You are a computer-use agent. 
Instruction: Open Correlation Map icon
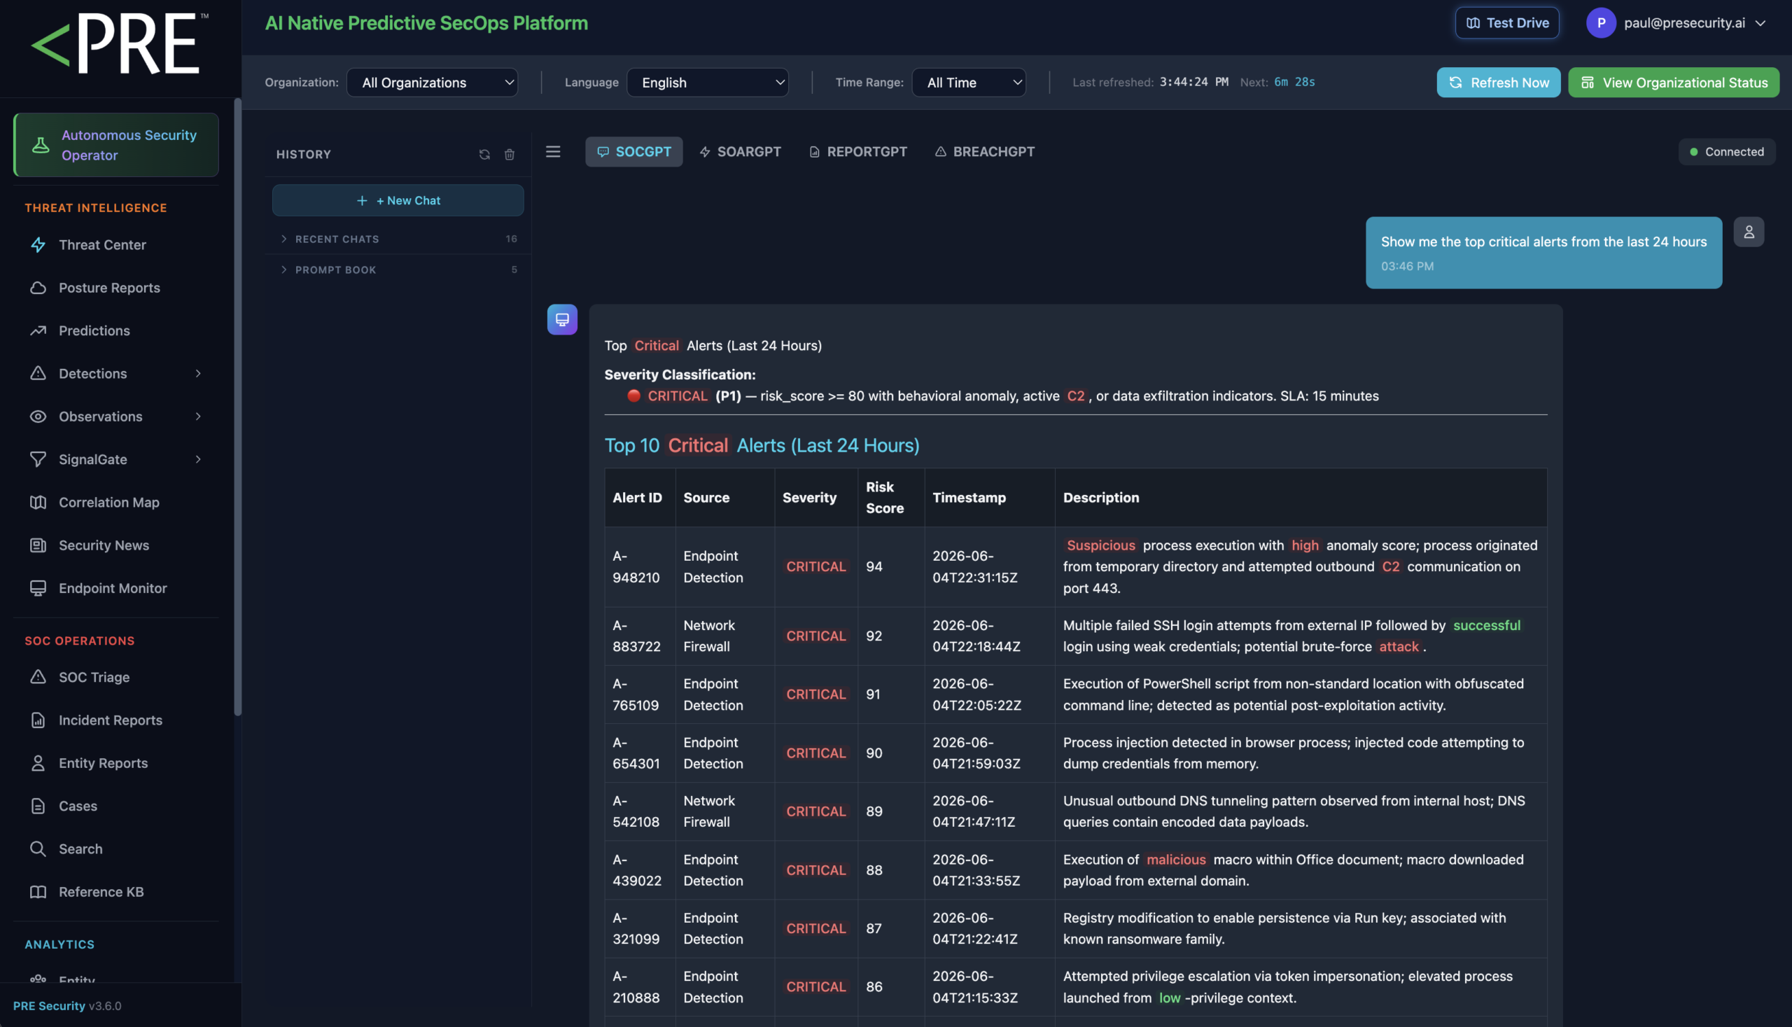[38, 503]
